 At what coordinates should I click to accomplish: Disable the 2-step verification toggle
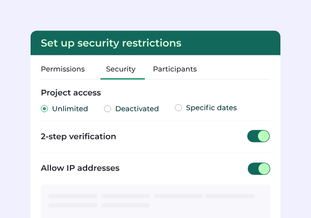pos(258,136)
